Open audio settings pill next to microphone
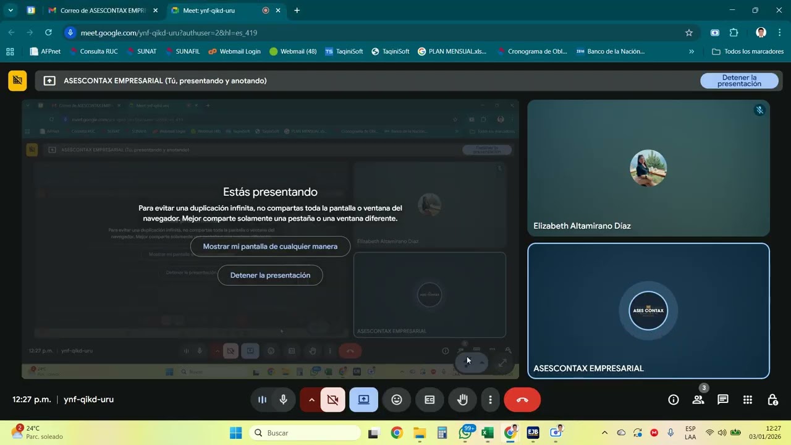791x445 pixels. (x=262, y=400)
